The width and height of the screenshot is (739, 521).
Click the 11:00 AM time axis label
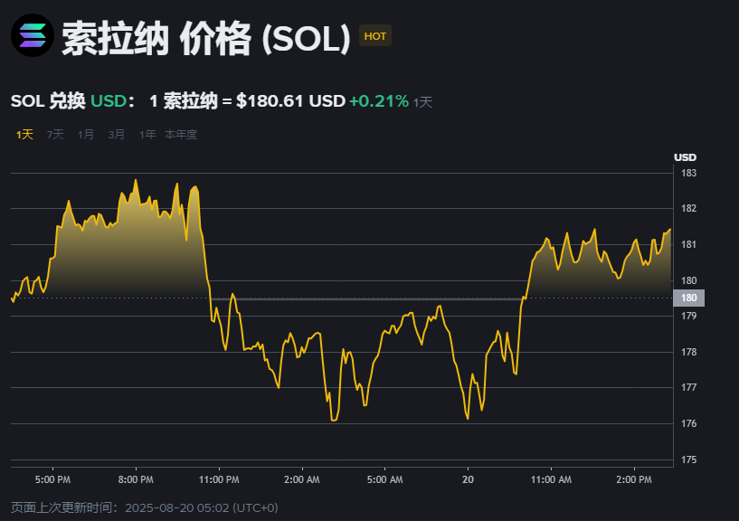pos(552,480)
